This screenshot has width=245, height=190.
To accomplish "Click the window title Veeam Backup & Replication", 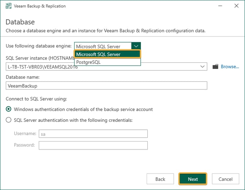I will tap(40, 6).
